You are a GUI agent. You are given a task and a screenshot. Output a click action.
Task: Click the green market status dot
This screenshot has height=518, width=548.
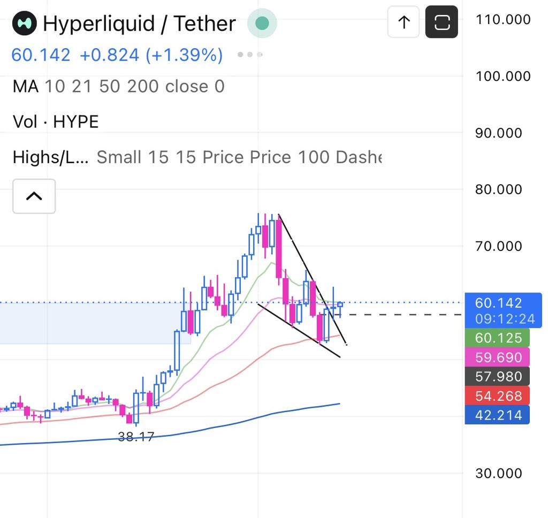262,24
